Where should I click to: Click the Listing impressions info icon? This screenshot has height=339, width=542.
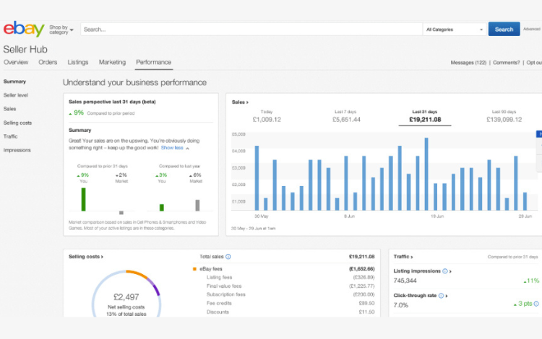444,271
